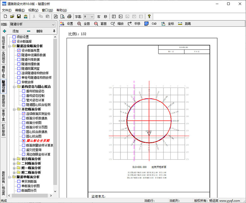Click the 距离 distance measure tool

click(180, 24)
